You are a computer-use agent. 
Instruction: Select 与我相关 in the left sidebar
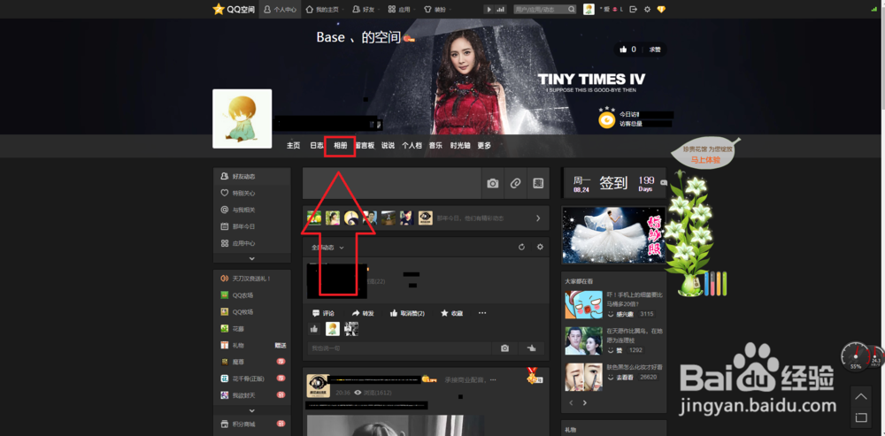(x=251, y=210)
